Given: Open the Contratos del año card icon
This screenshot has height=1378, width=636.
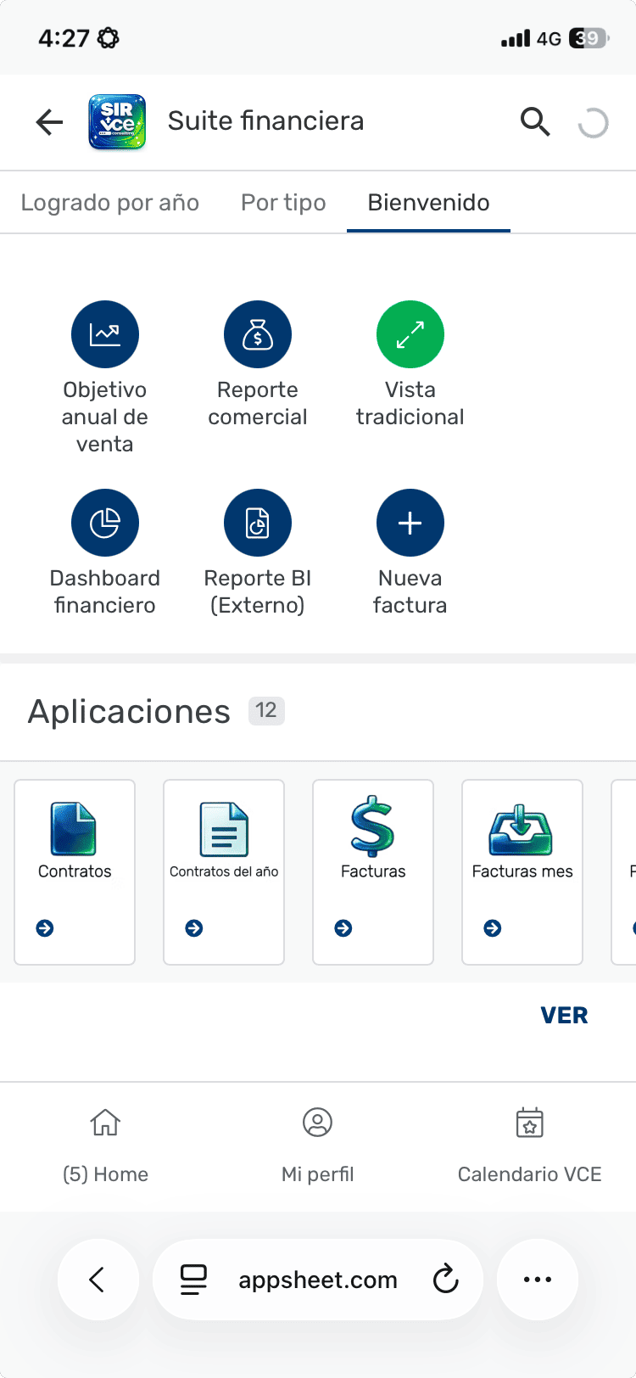Looking at the screenshot, I should point(224,828).
